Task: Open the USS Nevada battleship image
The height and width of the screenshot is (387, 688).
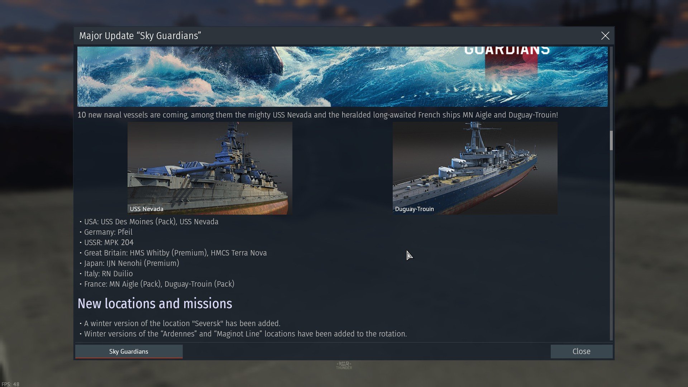Action: pos(210,168)
